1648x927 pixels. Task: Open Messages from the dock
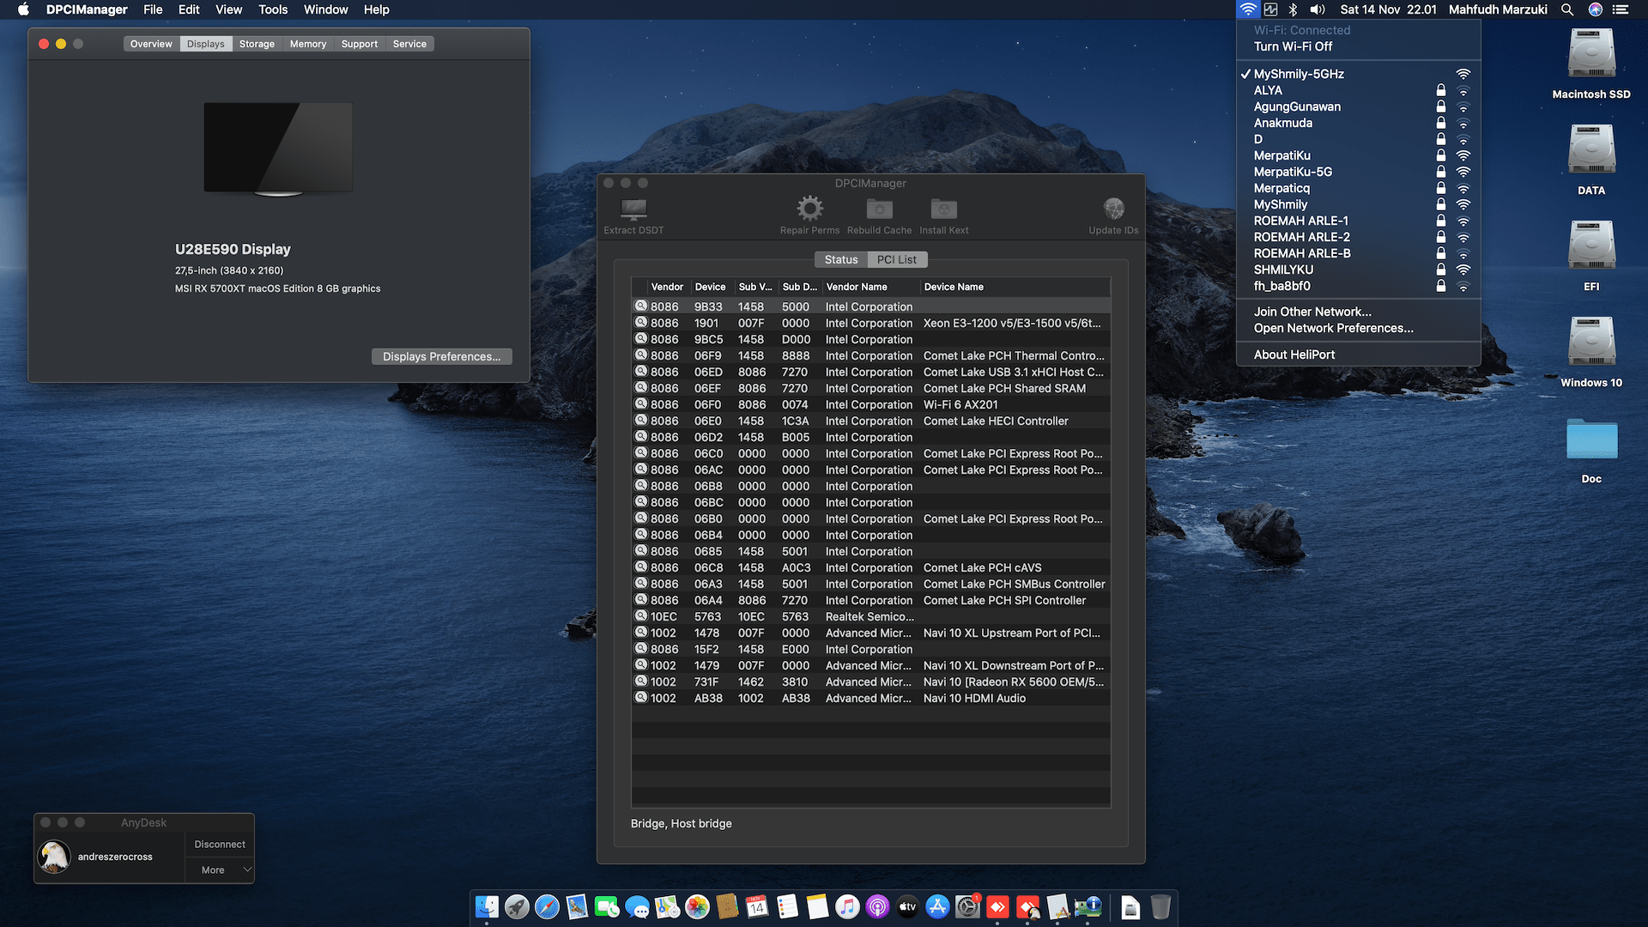637,906
